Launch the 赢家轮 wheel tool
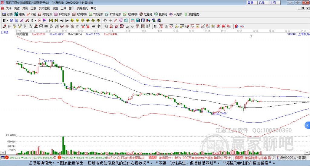 pyautogui.click(x=161, y=14)
